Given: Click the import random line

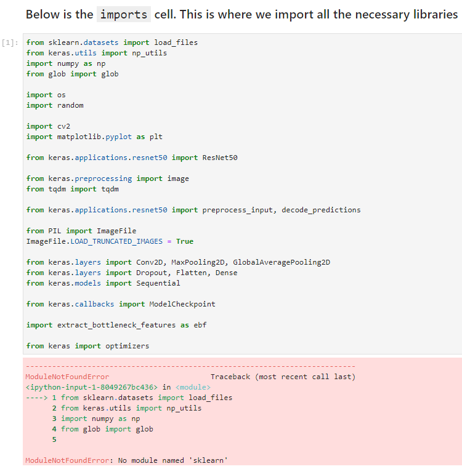Looking at the screenshot, I should click(x=54, y=105).
